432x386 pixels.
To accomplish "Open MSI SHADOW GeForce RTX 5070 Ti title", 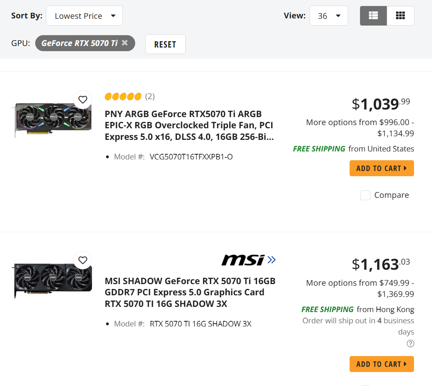I will pos(190,292).
